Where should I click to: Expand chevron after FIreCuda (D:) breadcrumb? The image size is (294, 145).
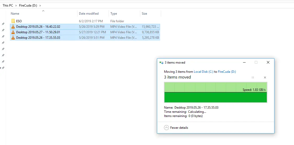click(x=40, y=5)
